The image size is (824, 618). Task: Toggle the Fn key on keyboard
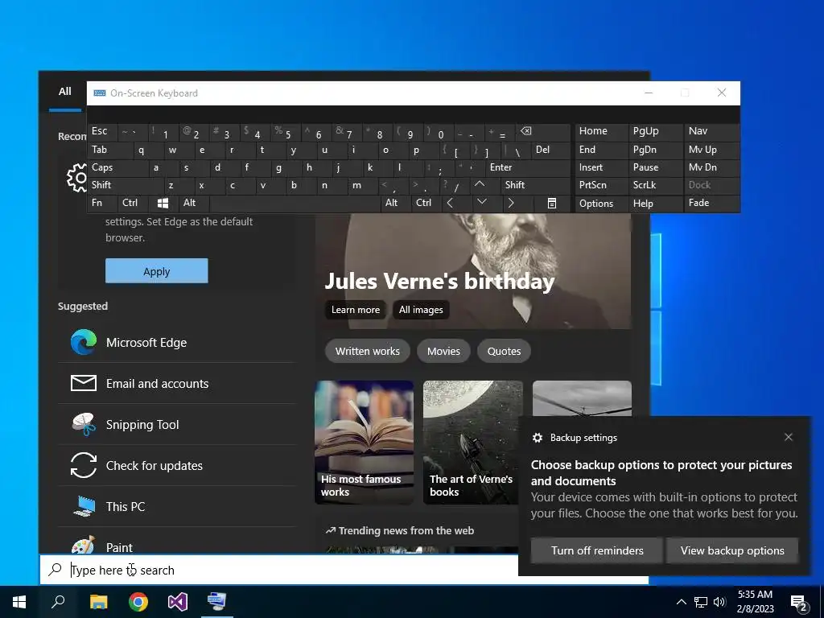tap(103, 203)
